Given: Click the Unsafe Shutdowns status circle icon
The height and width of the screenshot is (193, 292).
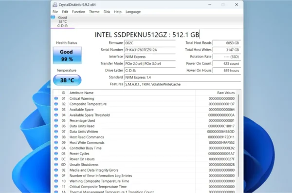Looking at the screenshot, I should click(56, 164).
